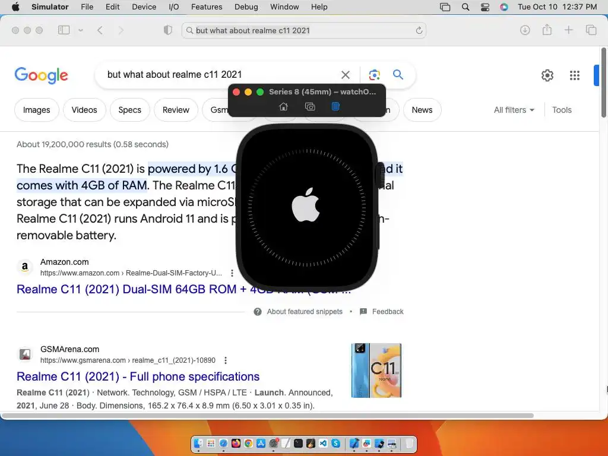Open the I/O menu

point(174,7)
